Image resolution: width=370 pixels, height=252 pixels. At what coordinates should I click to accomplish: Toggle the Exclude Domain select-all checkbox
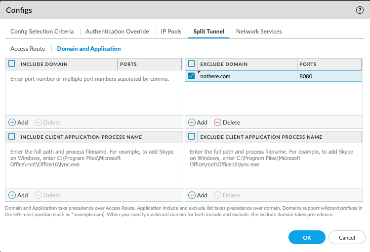[x=191, y=63]
